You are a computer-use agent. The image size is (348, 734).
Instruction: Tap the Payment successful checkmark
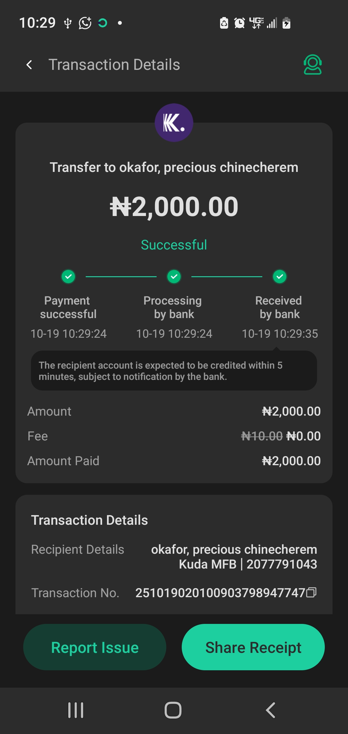click(x=68, y=277)
